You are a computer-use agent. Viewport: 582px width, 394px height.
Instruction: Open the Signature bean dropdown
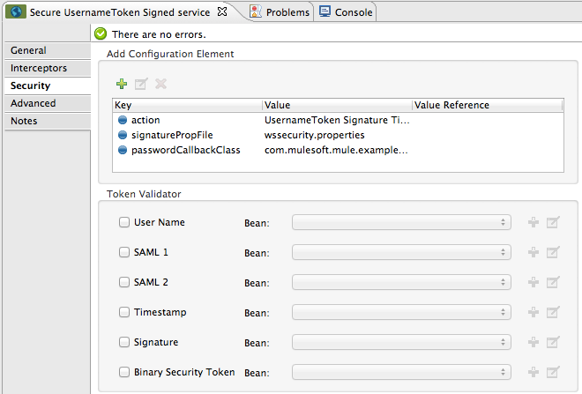(401, 343)
